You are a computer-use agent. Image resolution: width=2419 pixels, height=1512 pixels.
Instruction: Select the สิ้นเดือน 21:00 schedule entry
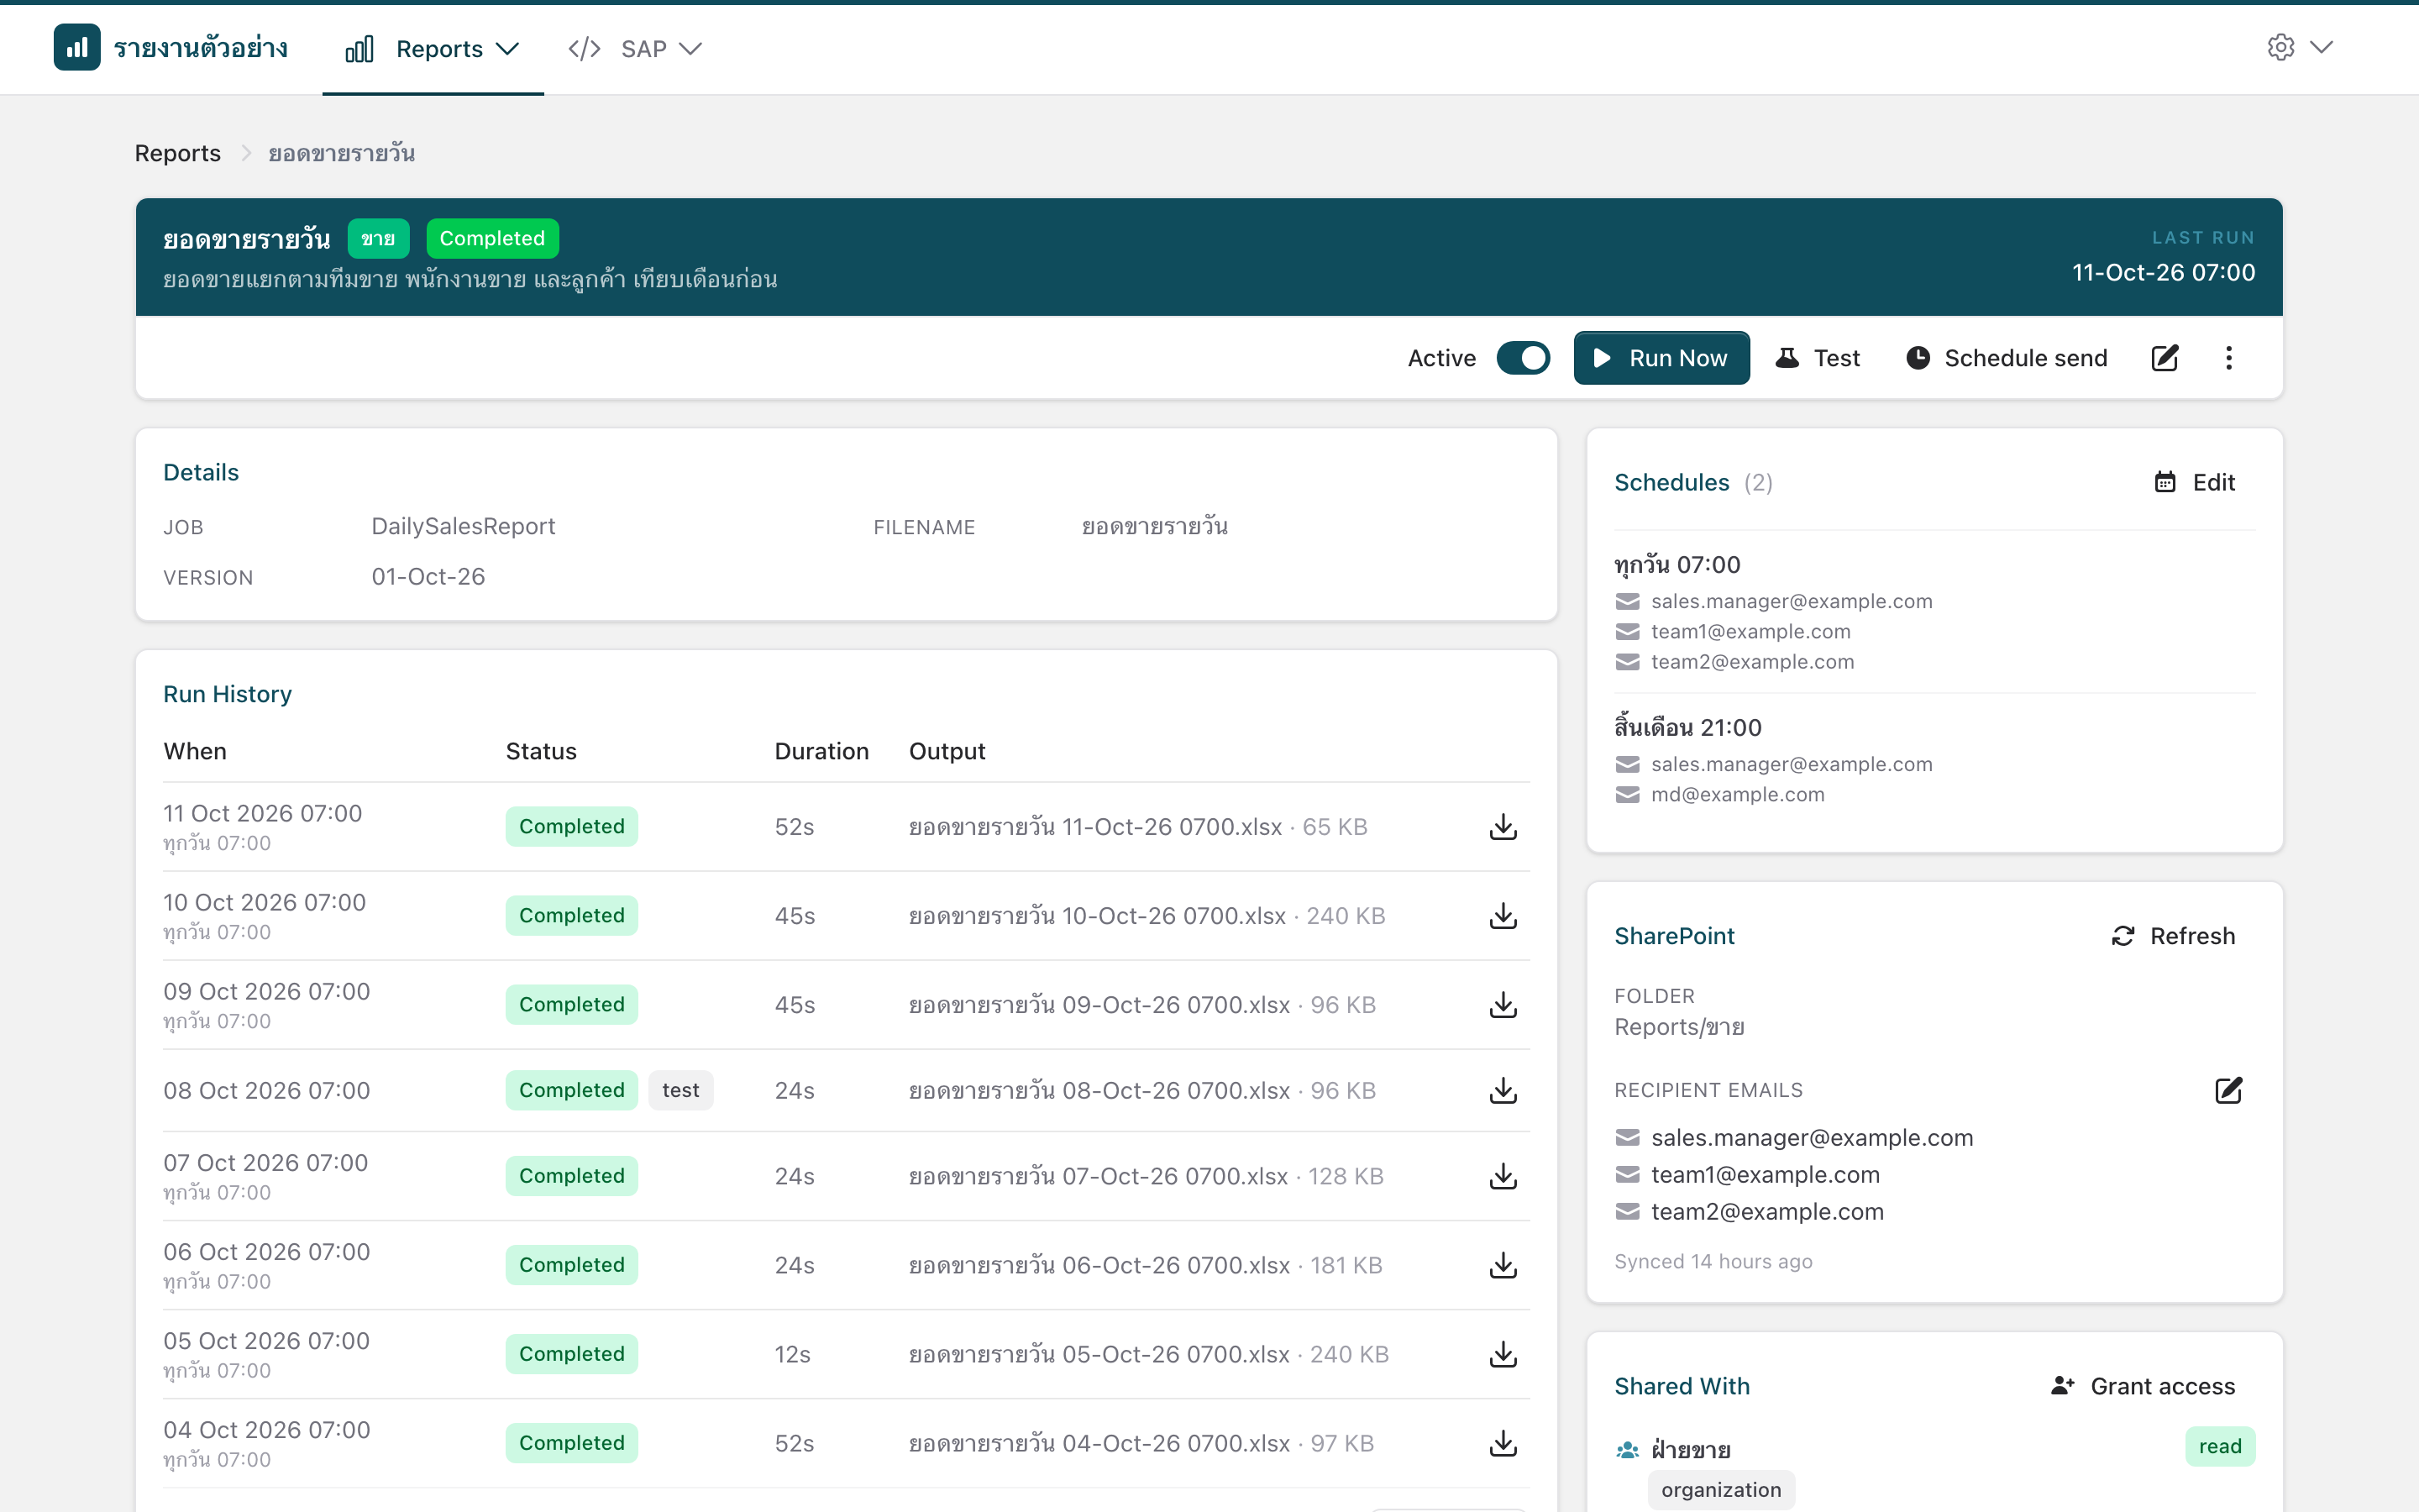click(x=1687, y=728)
